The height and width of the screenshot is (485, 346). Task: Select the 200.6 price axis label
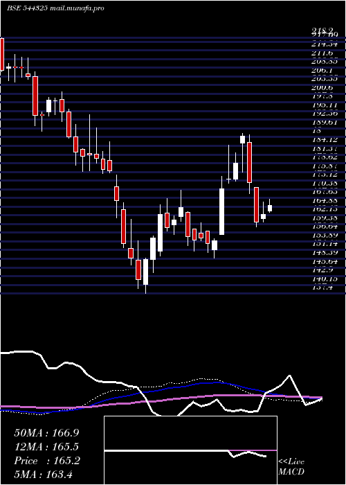pyautogui.click(x=322, y=88)
